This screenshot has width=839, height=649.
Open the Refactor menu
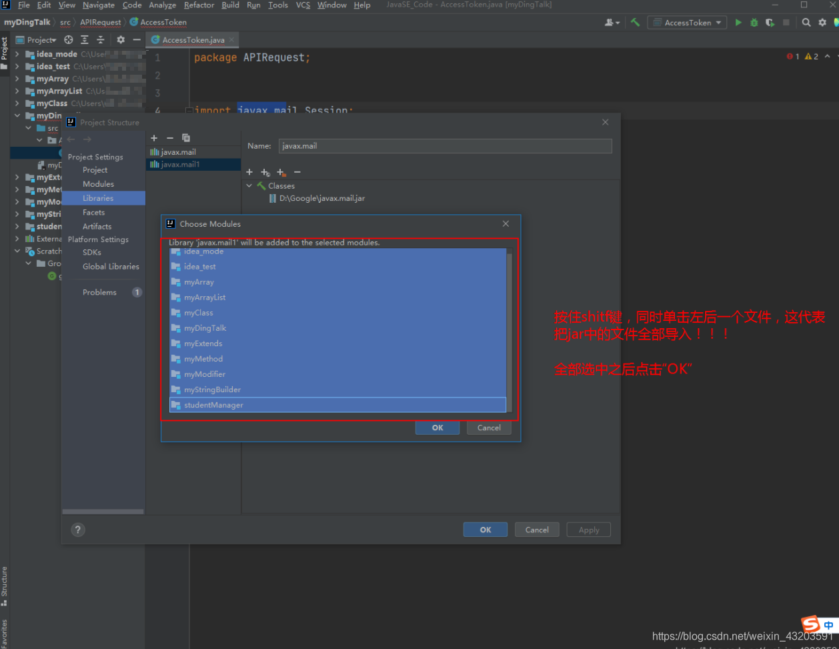199,5
